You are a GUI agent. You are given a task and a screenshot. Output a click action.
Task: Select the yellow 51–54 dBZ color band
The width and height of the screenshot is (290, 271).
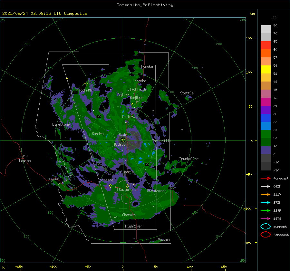point(266,70)
